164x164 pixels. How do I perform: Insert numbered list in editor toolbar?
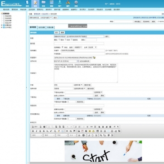[x=76, y=127]
